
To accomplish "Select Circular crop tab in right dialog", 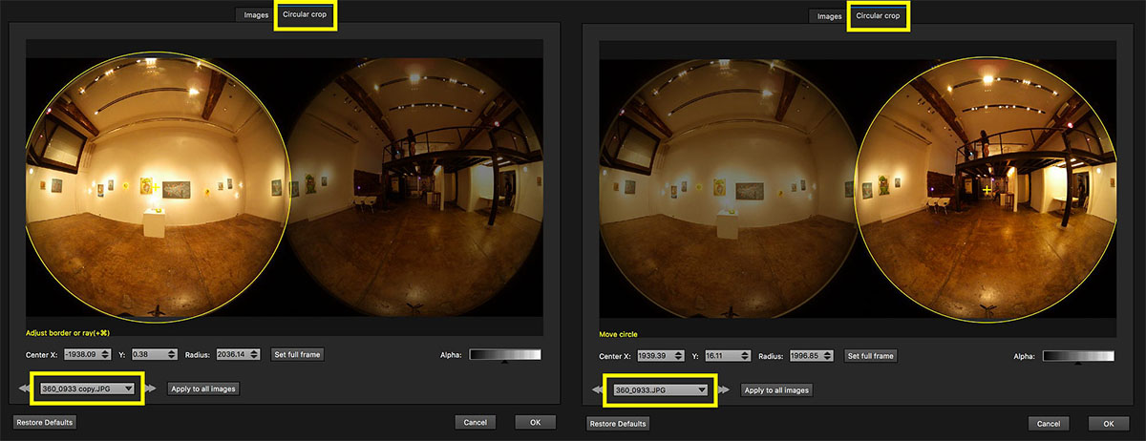I will (879, 16).
